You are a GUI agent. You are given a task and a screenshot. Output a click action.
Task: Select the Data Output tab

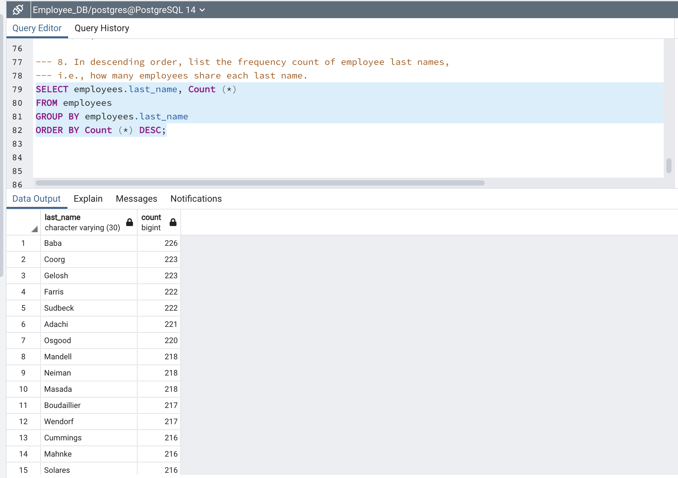click(36, 199)
